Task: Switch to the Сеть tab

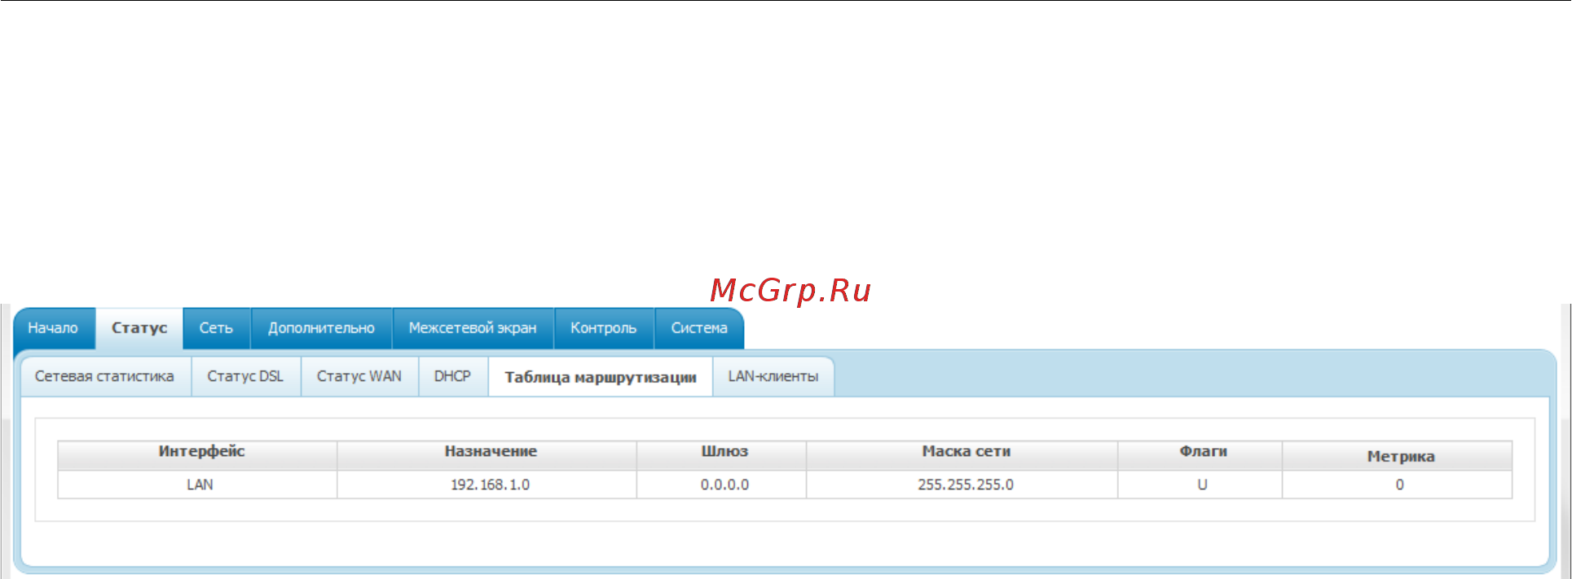Action: pos(216,328)
